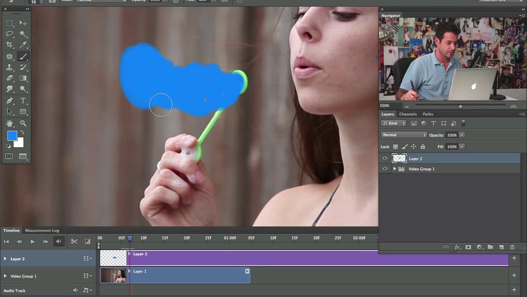Create a new layer in Layers panel
This screenshot has height=297, width=527.
501,247
